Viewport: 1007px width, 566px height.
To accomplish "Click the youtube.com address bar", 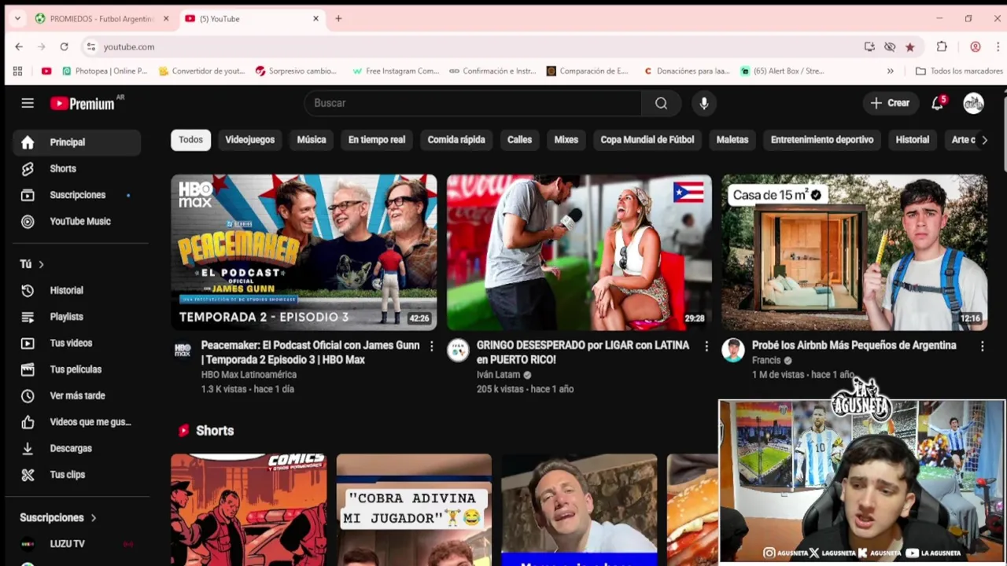I will pos(472,46).
